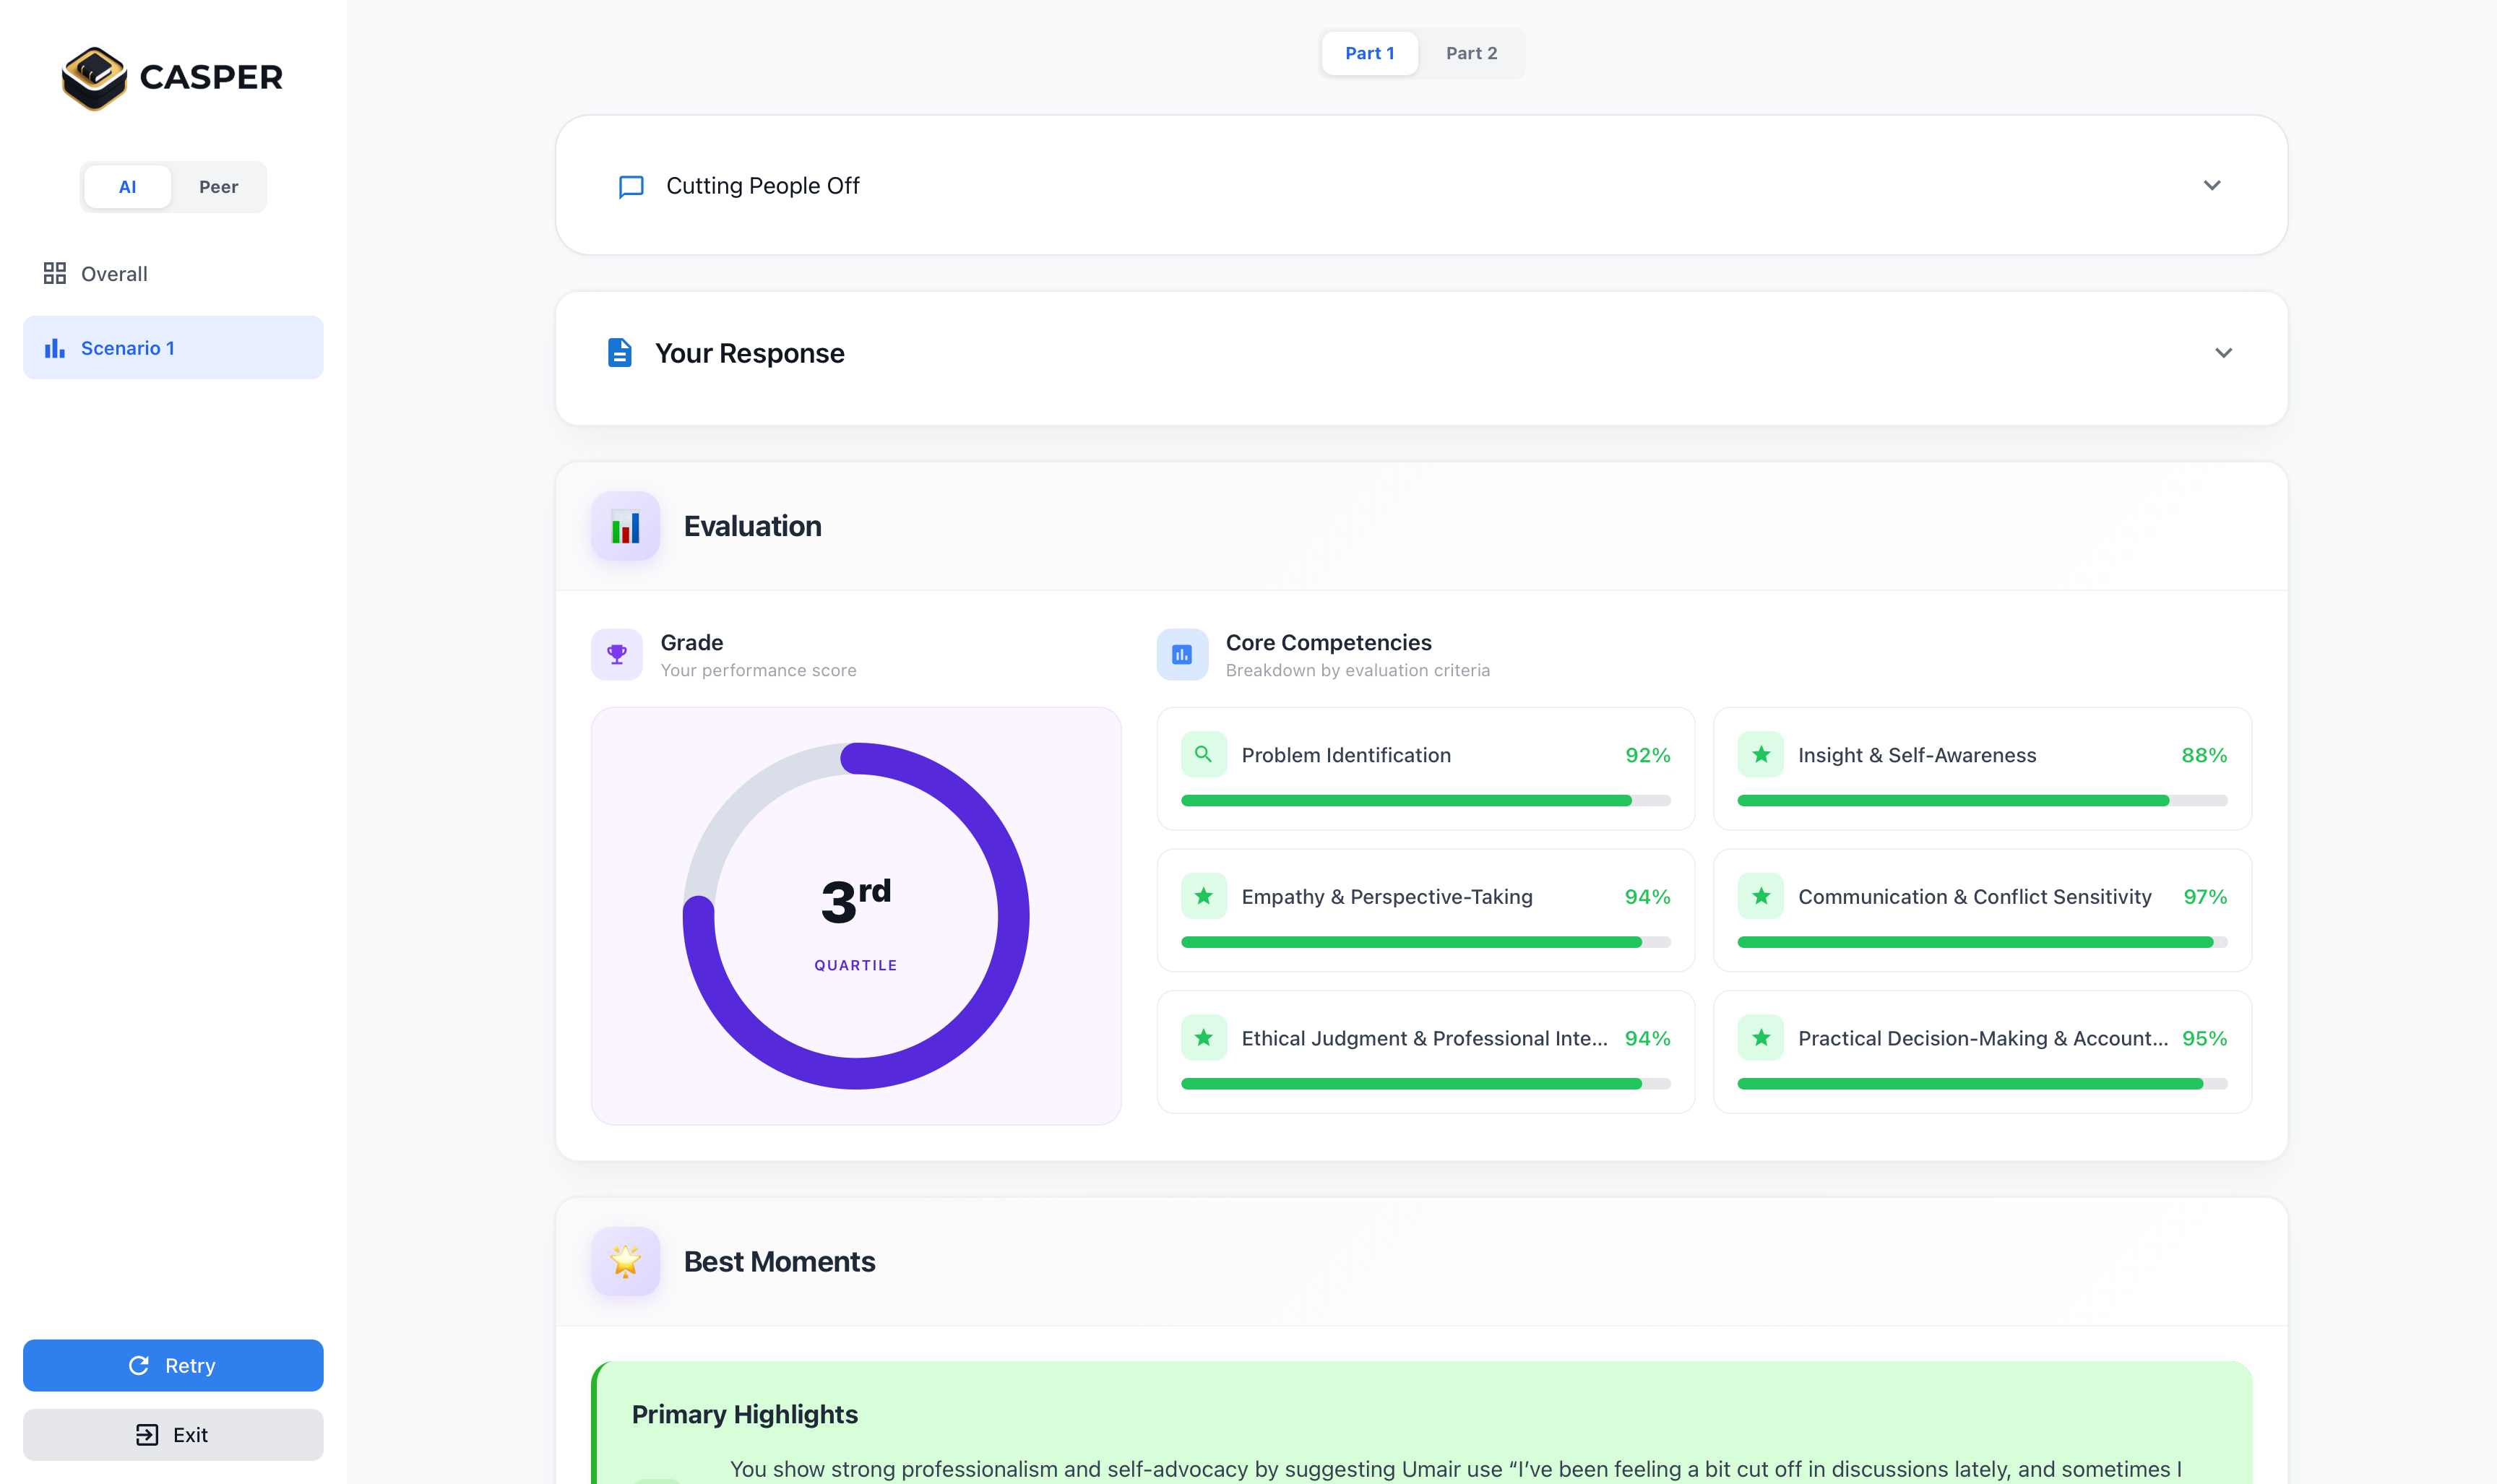Screen dimensions: 2497x1484
Task: Click the Communication & Conflict Sensitivity progress bar
Action: (x=1981, y=942)
